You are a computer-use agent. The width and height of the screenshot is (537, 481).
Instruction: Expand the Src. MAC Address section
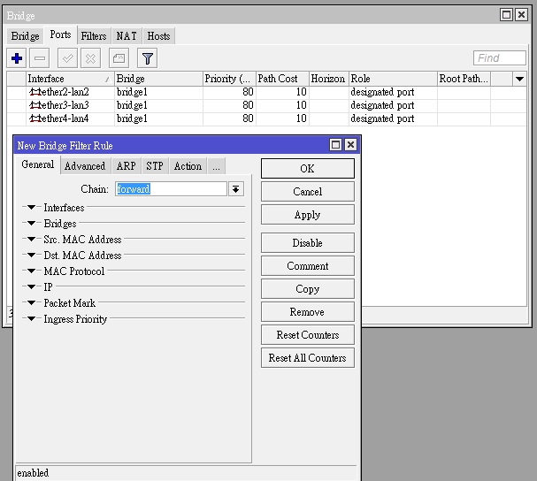32,239
